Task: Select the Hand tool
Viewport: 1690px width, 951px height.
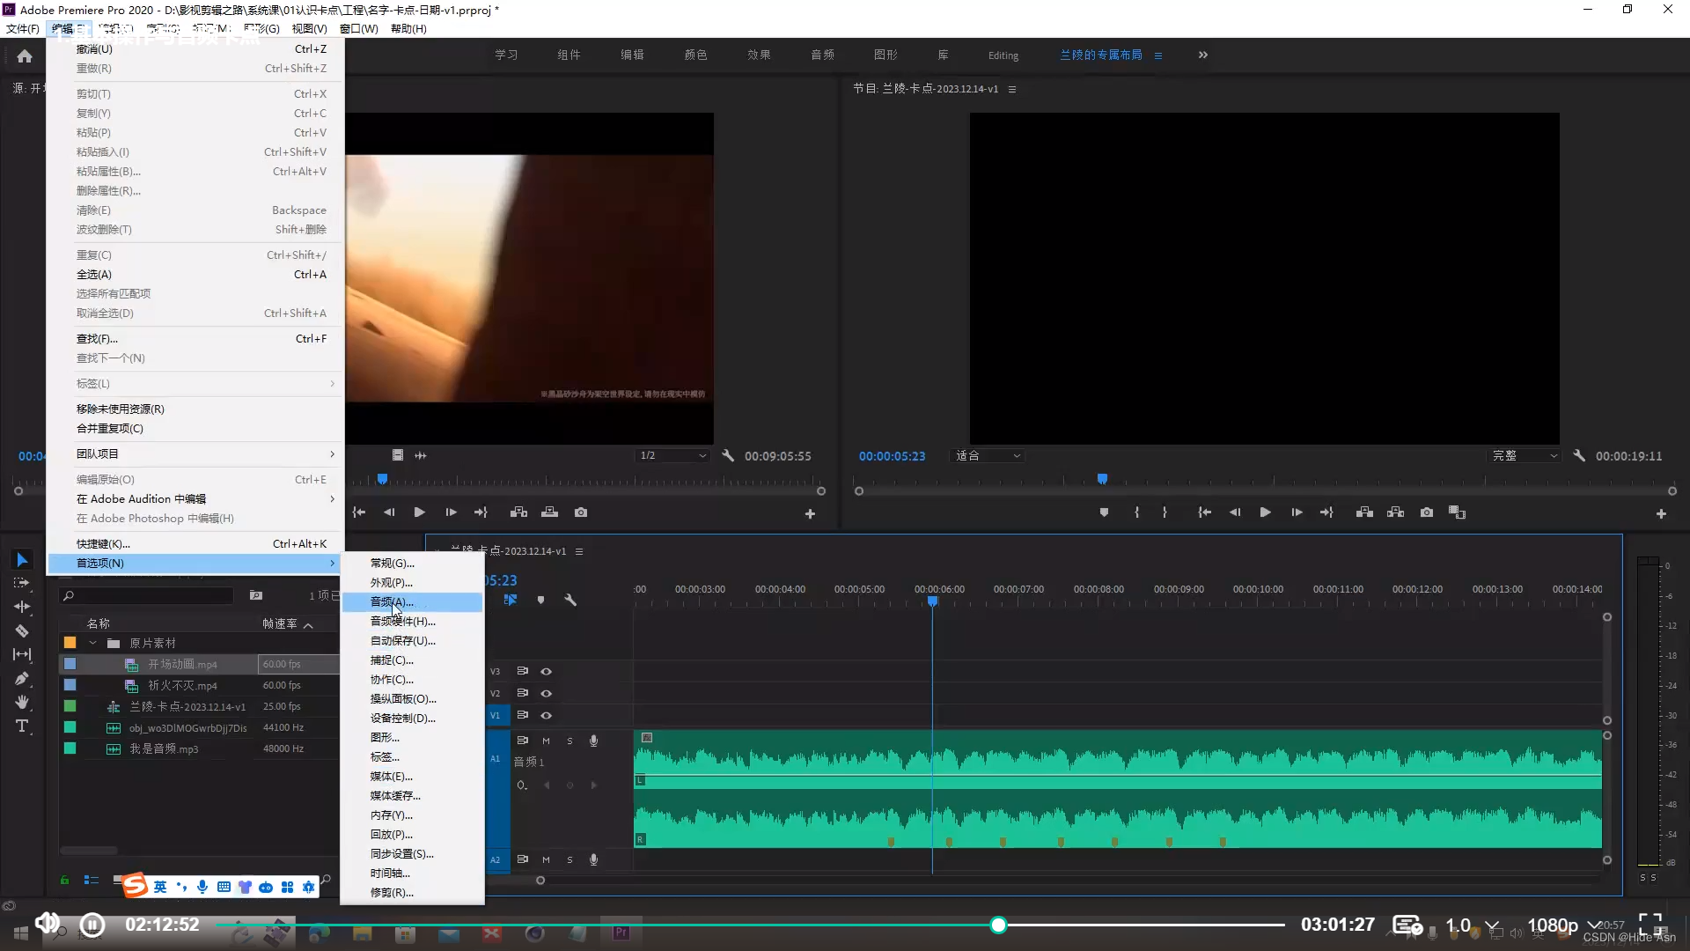Action: tap(22, 702)
